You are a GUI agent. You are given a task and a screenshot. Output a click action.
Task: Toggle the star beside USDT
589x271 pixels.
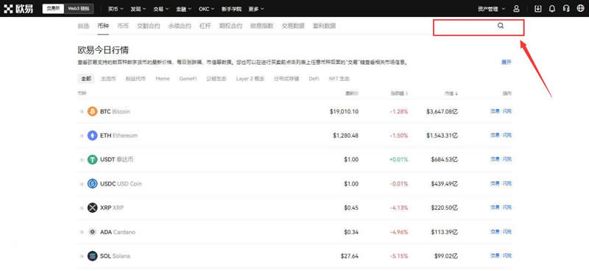pos(81,160)
